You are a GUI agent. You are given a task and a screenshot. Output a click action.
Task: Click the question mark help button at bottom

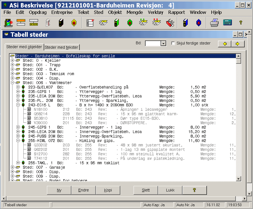194,190
